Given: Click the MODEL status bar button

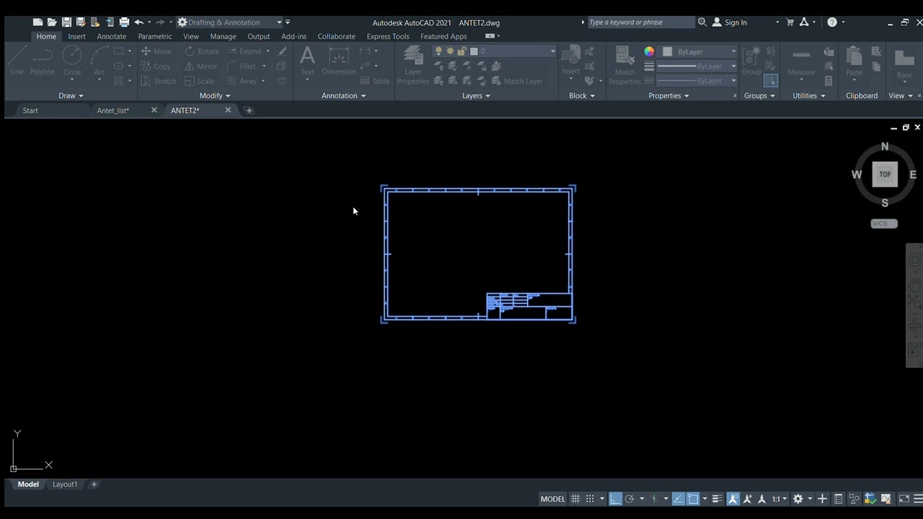Looking at the screenshot, I should point(553,499).
